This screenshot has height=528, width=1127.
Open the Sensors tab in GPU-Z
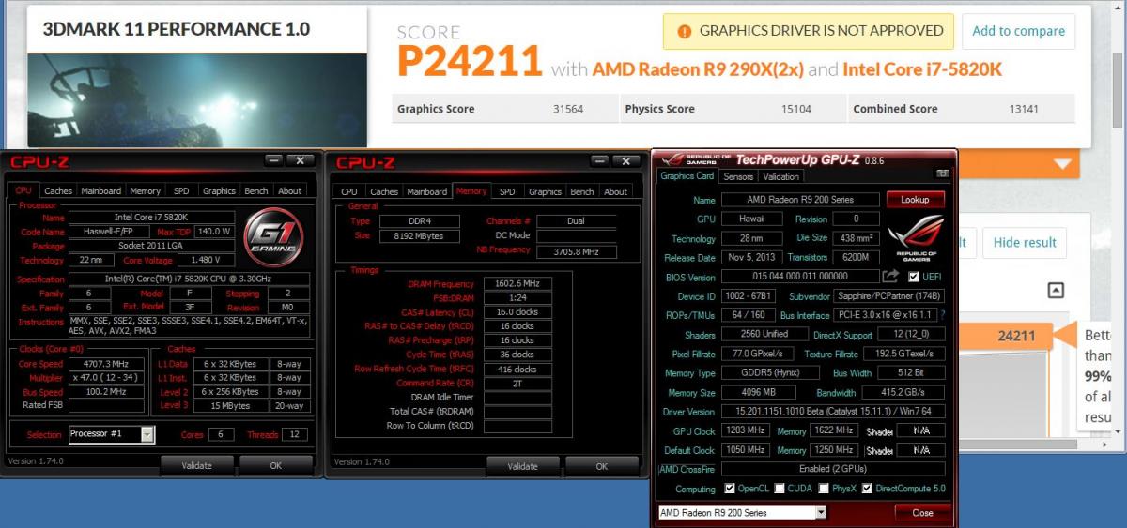coord(738,176)
